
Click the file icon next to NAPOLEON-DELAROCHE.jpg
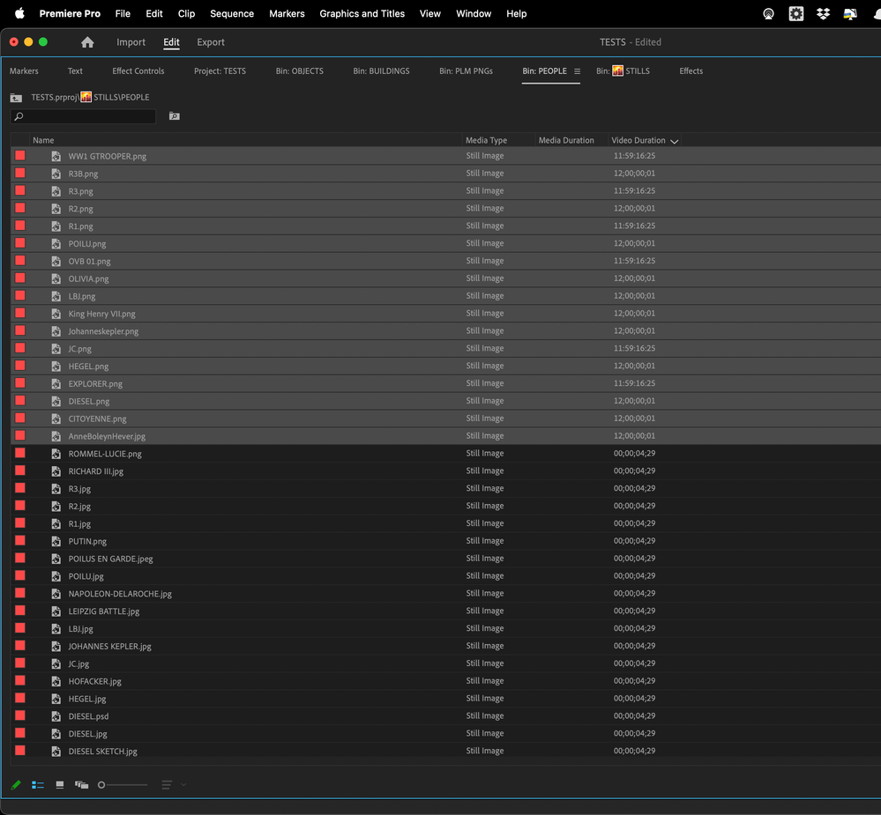click(x=56, y=594)
